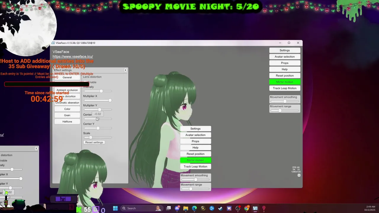Switch to Chromatic aberration tab

pyautogui.click(x=67, y=103)
